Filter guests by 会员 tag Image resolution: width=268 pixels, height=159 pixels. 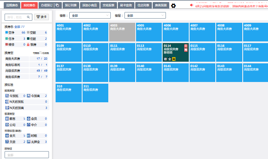pyautogui.click(x=37, y=118)
